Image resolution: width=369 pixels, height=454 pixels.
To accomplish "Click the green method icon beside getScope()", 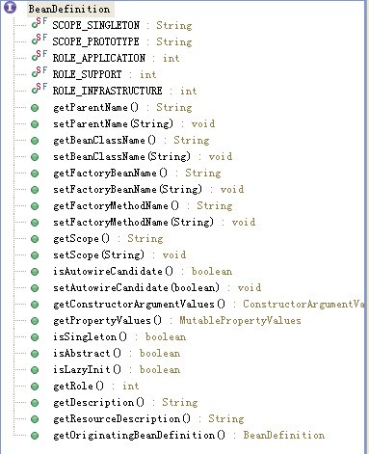I will 35,239.
